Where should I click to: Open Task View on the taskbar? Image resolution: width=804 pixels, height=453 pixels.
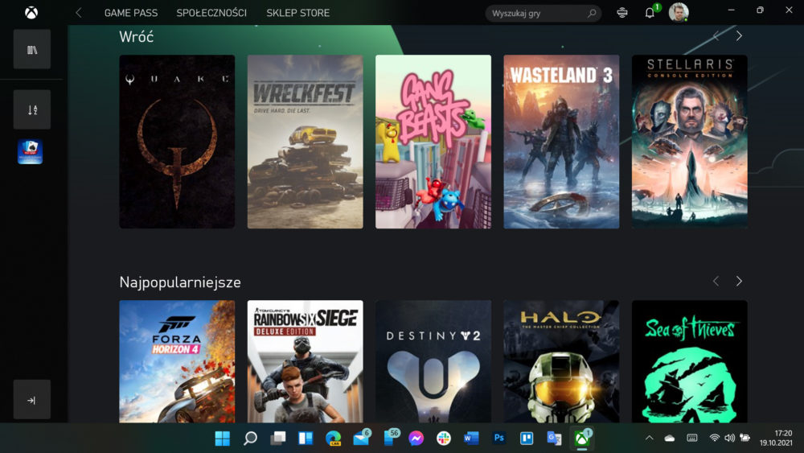tap(278, 439)
